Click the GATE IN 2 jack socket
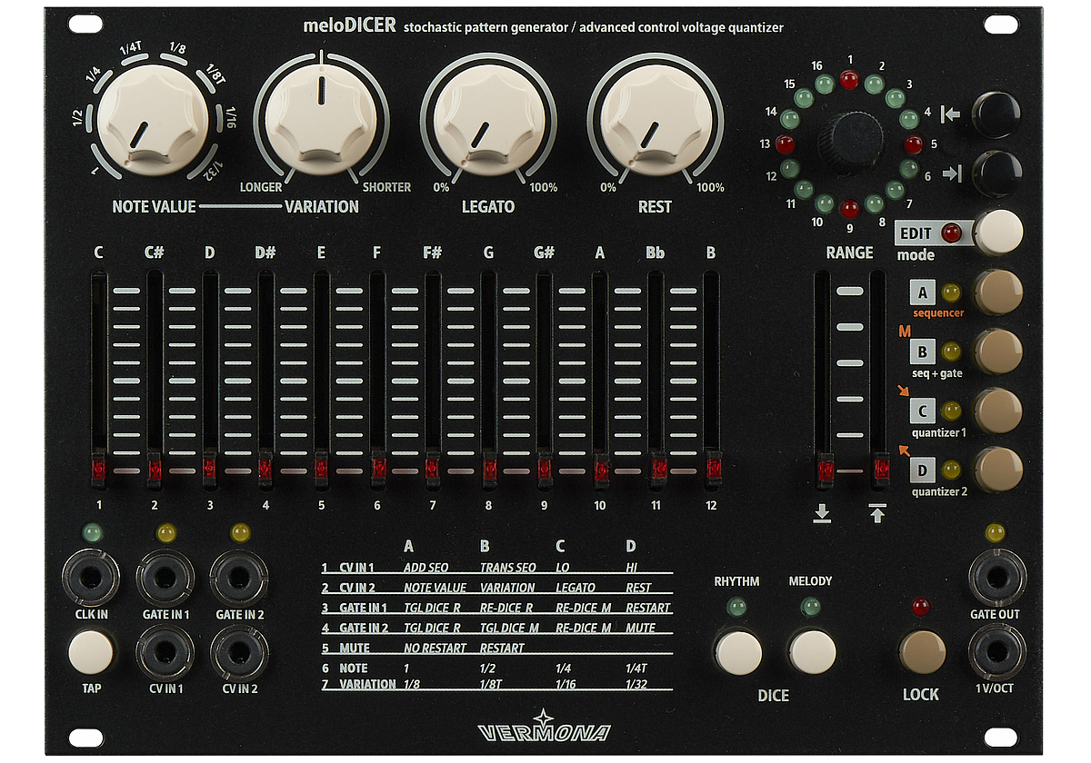 point(240,578)
